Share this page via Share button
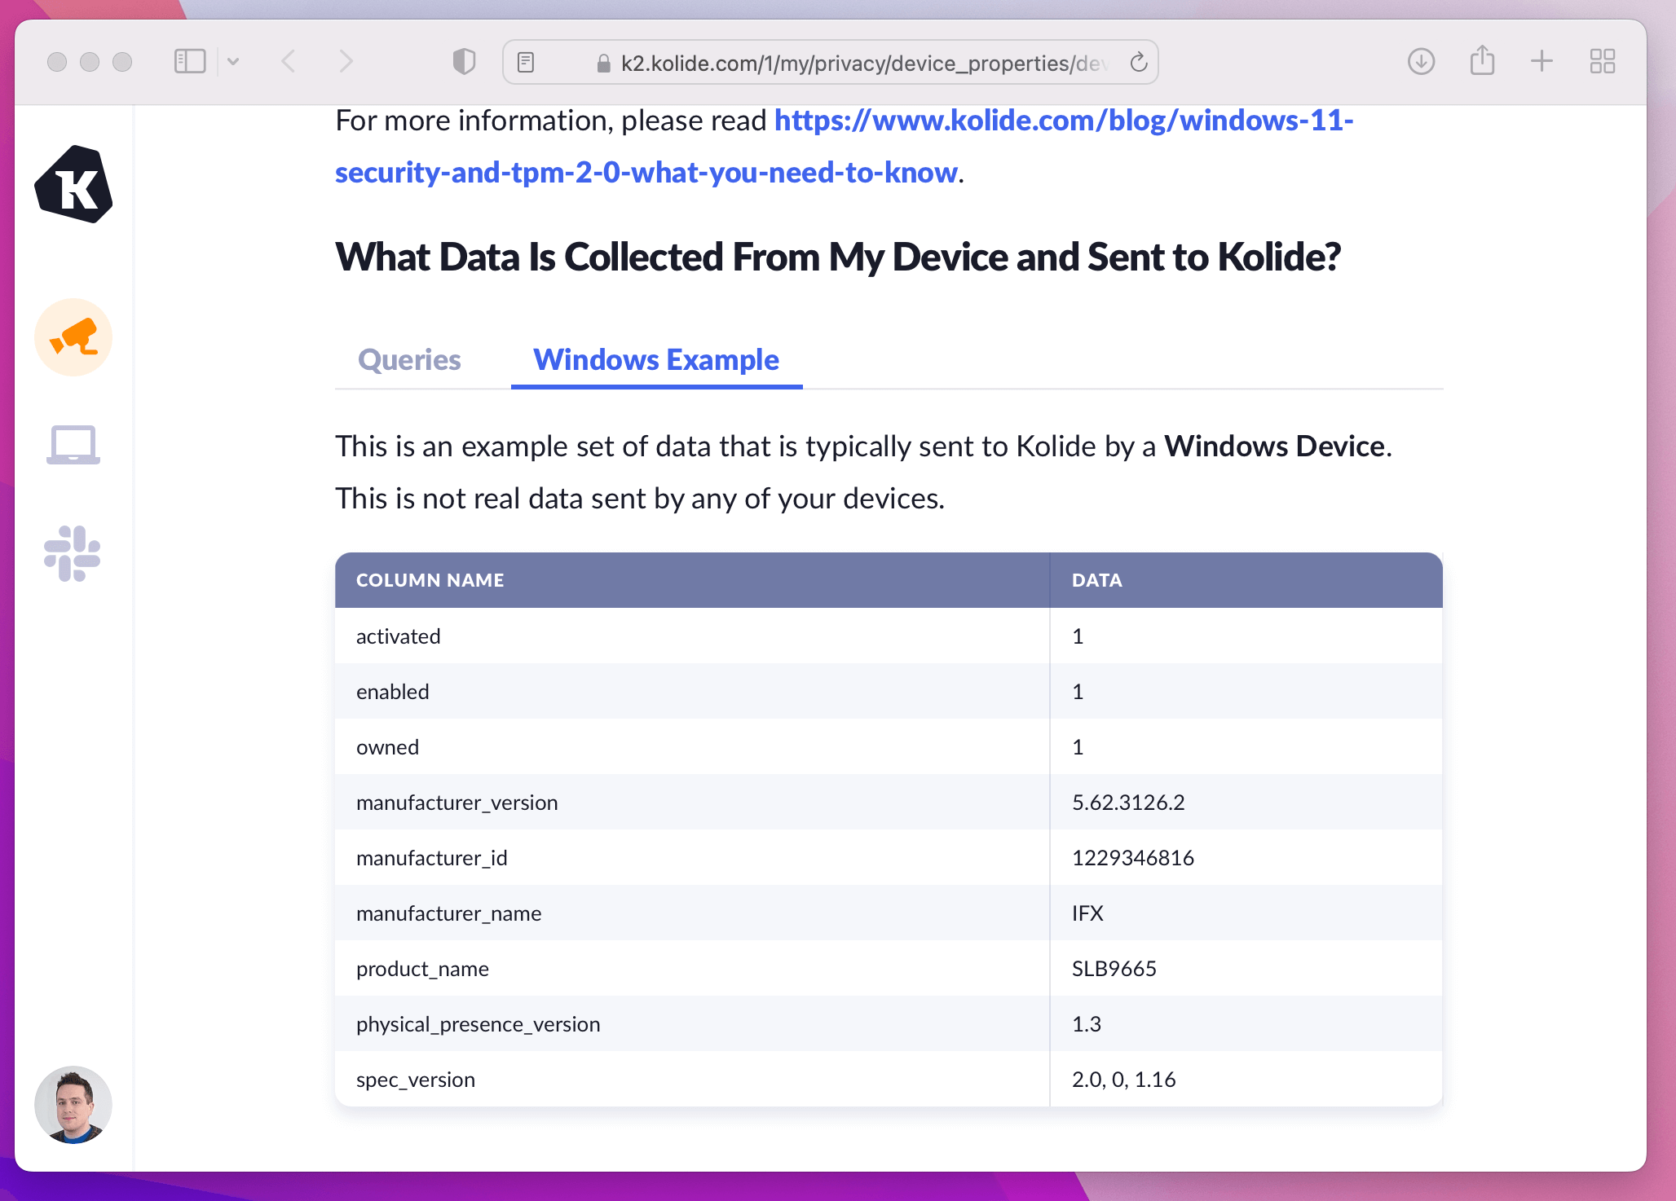The width and height of the screenshot is (1676, 1201). click(x=1482, y=61)
